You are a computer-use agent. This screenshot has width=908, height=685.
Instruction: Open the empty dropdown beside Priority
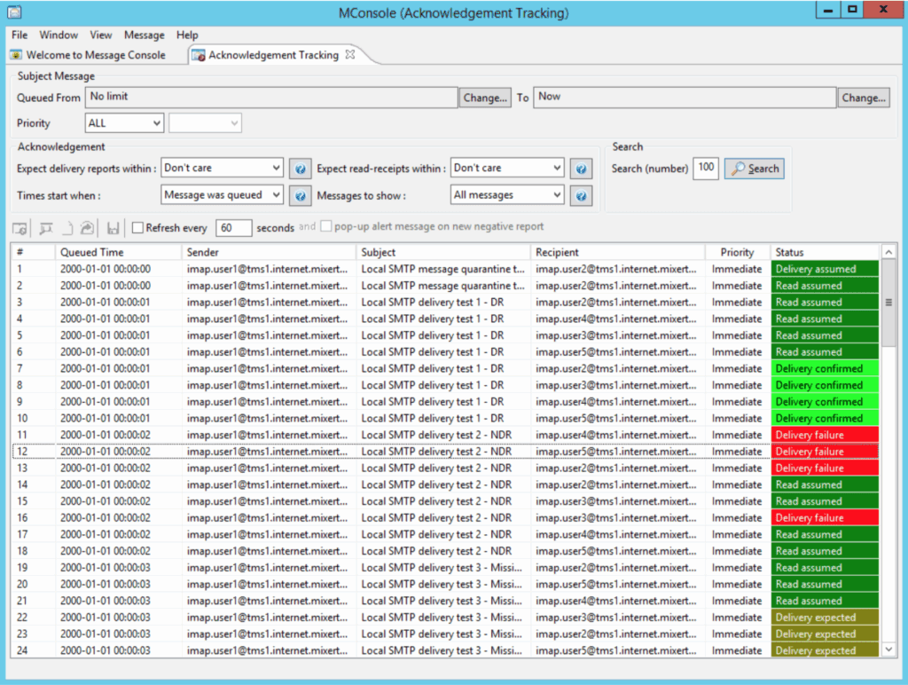[x=205, y=122]
